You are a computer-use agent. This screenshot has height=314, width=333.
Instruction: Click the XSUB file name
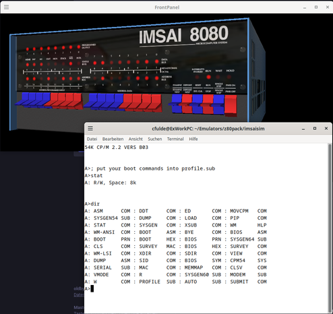click(x=191, y=225)
